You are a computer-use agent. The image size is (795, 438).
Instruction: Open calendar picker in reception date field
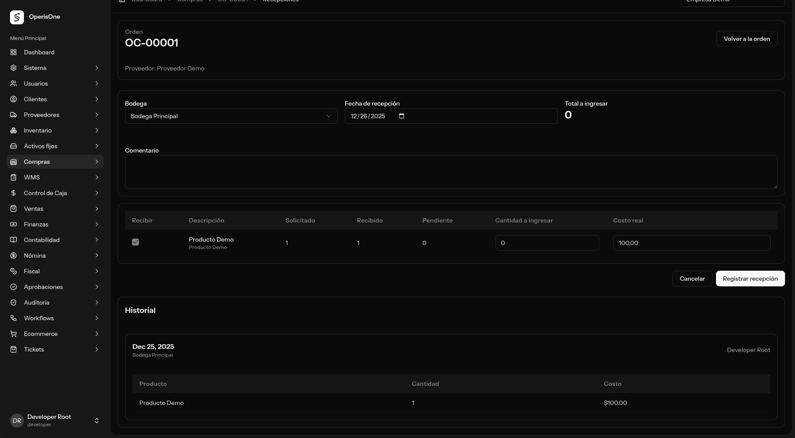point(402,116)
